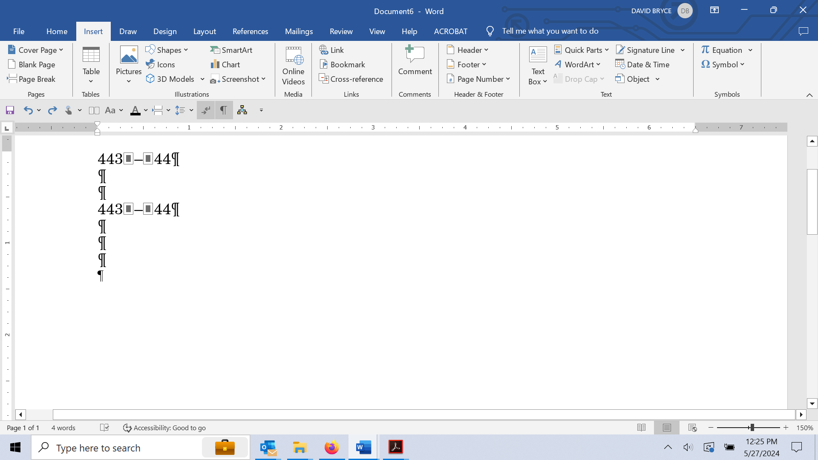Enable Web Layout view
The image size is (818, 460).
pos(692,427)
